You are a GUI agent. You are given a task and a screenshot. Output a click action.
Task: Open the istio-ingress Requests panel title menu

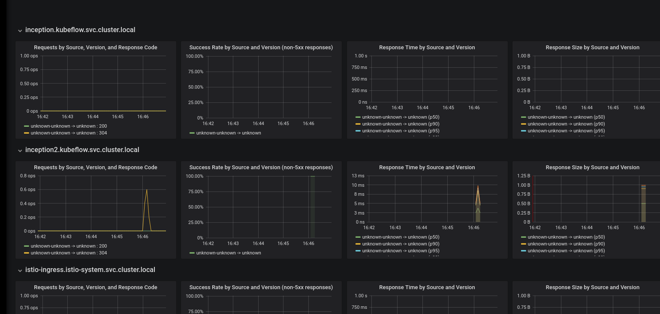95,287
